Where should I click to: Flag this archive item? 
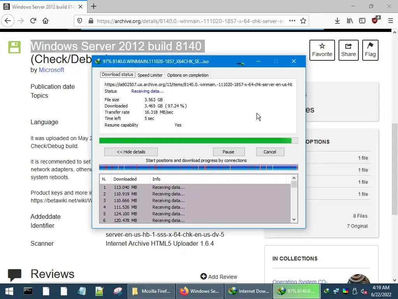370,50
